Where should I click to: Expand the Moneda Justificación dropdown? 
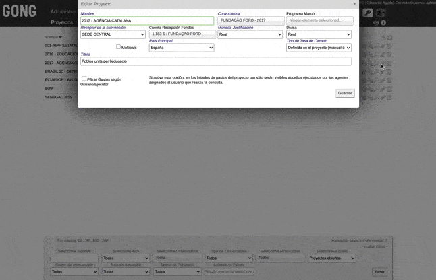coord(250,34)
